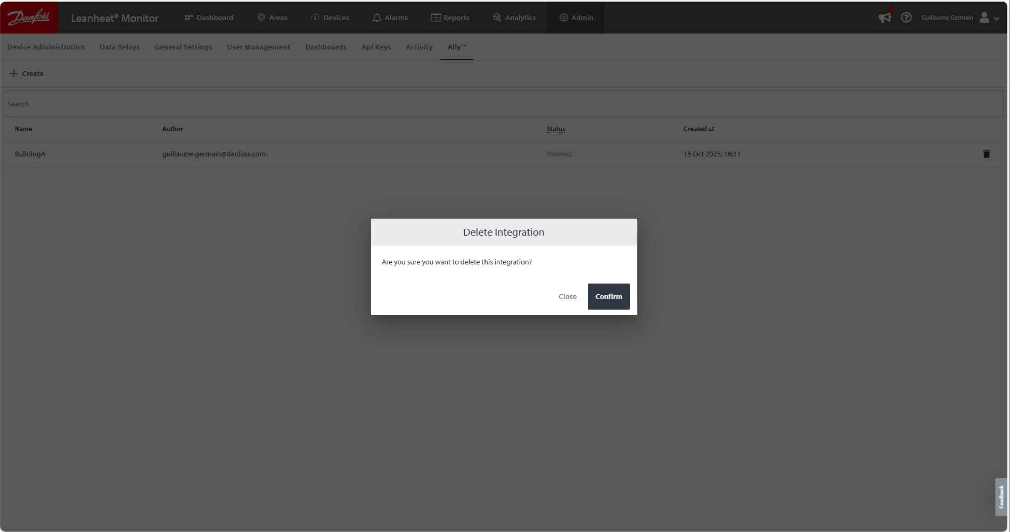Viewport: 1010px width, 532px height.
Task: Confirm deleting the integration
Action: point(608,296)
